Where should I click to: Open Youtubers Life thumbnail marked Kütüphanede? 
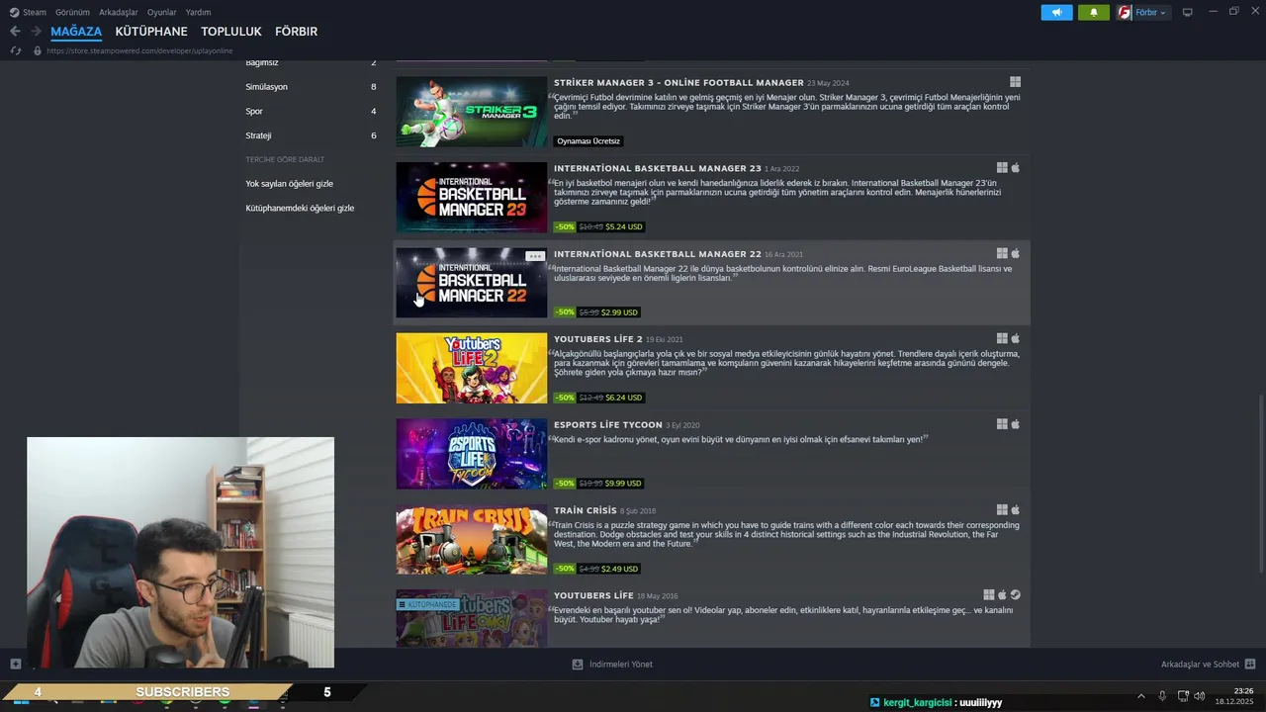(x=472, y=619)
